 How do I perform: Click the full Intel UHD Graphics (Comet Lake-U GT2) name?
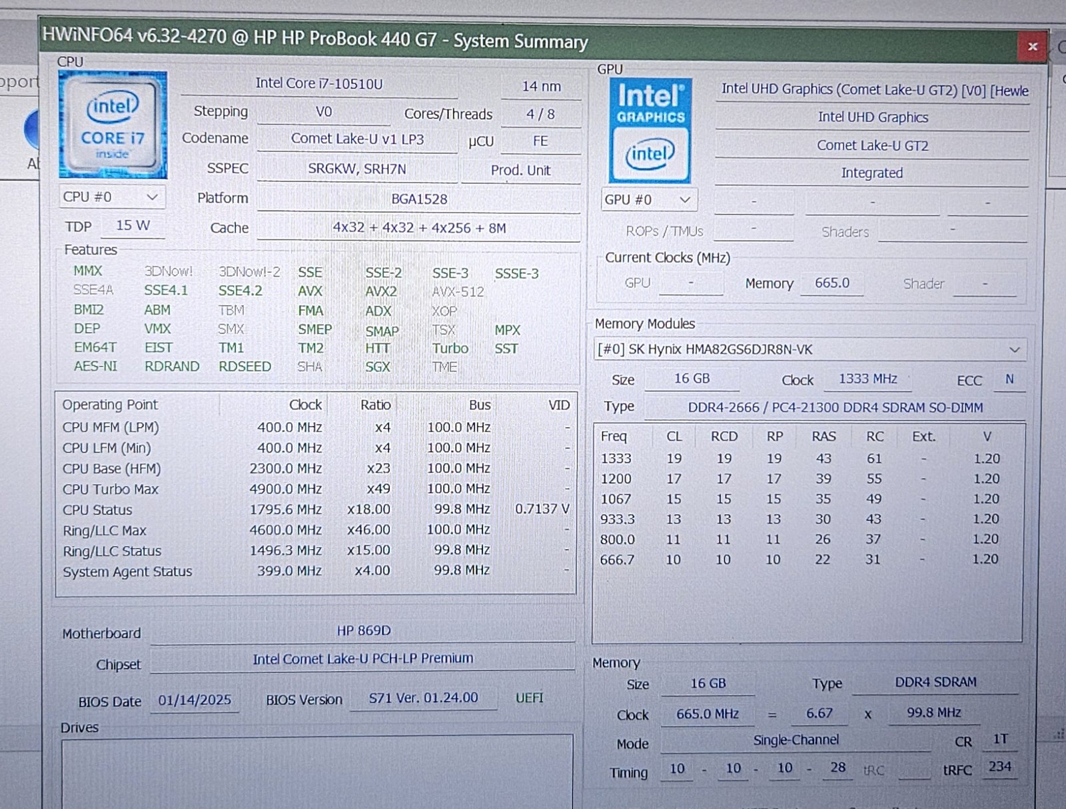(x=874, y=90)
